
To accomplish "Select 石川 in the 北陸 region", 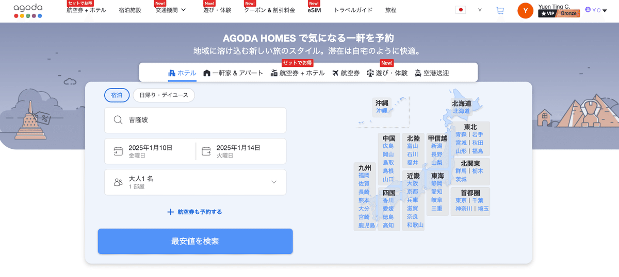I will pyautogui.click(x=413, y=154).
